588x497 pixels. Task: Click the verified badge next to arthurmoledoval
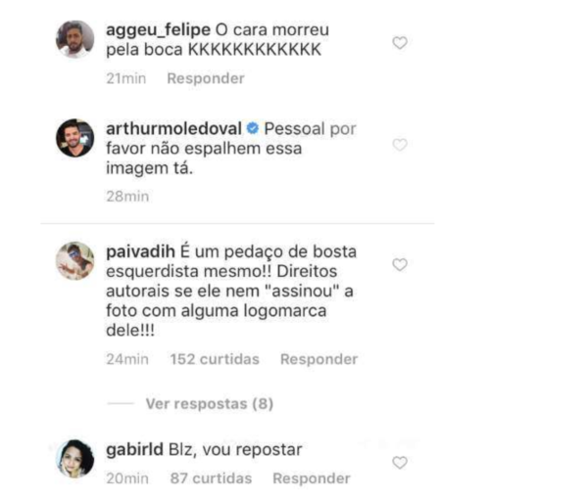pyautogui.click(x=253, y=128)
